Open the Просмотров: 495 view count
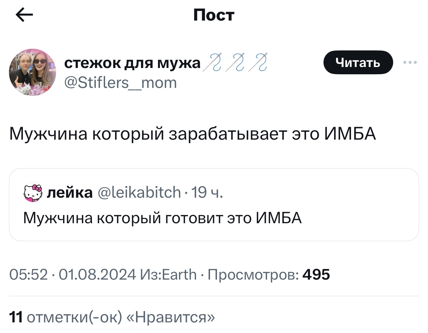The height and width of the screenshot is (333, 428). [x=269, y=275]
